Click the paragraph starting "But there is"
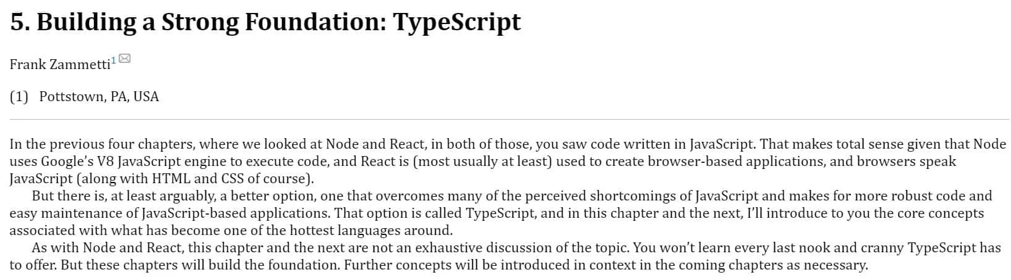This screenshot has height=280, width=1011. pos(501,213)
